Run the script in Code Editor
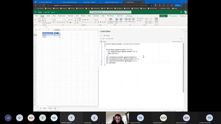The width and height of the screenshot is (221, 124). (x=103, y=39)
